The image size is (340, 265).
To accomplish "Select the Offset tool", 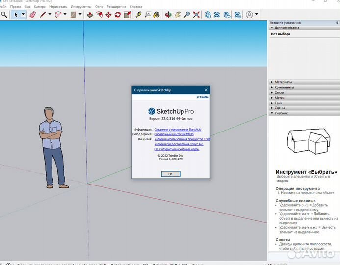I will tap(100, 15).
